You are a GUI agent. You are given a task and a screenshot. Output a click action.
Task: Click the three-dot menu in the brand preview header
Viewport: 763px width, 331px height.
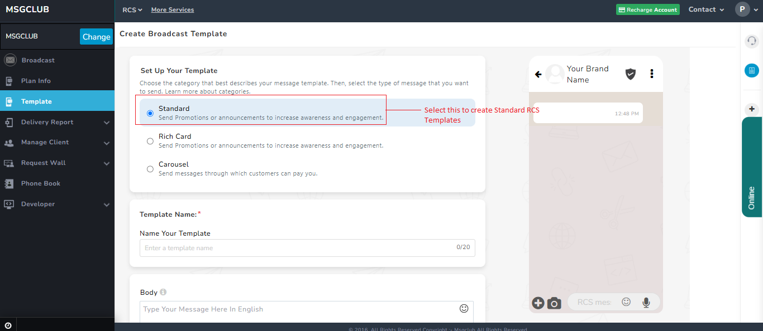652,73
